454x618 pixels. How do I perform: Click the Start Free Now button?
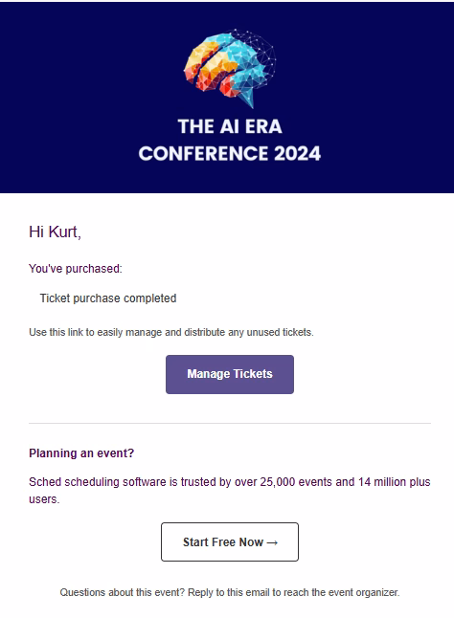coord(230,541)
